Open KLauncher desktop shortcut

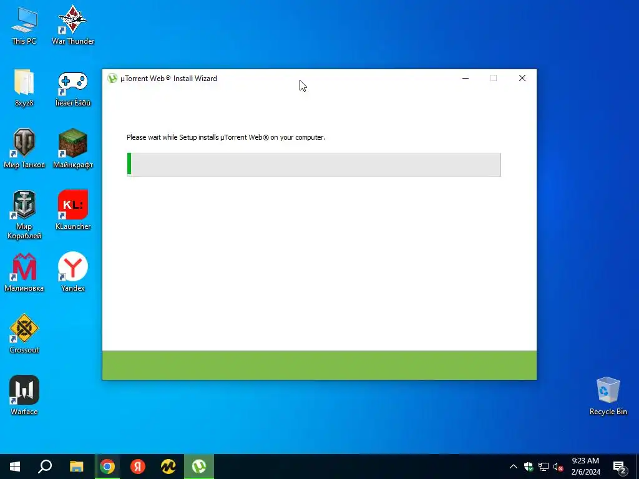coord(73,210)
